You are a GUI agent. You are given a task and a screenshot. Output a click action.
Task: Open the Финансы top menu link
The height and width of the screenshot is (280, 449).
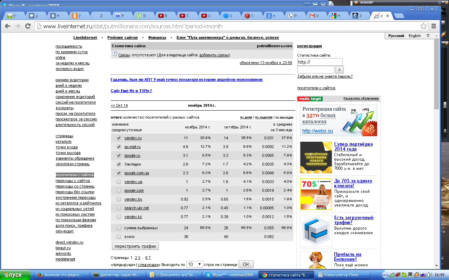pos(157,37)
